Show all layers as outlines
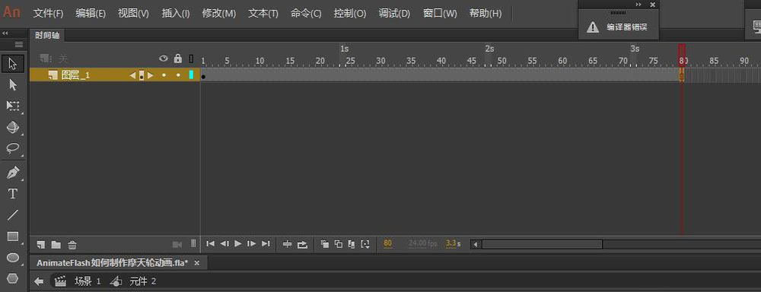 (x=191, y=59)
